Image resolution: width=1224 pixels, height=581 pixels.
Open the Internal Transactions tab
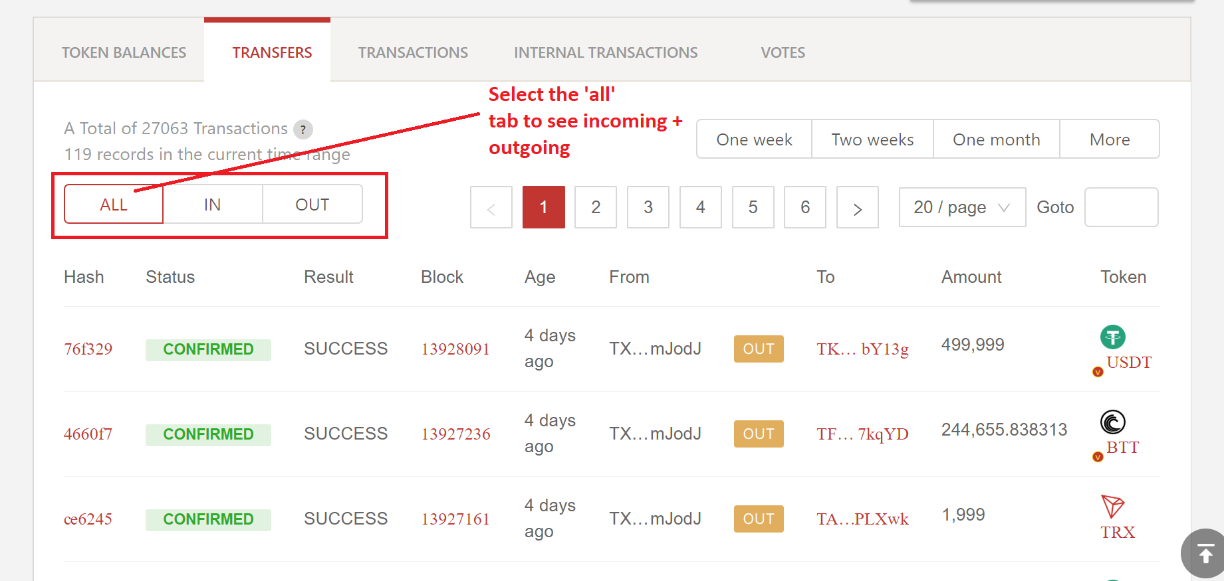606,52
